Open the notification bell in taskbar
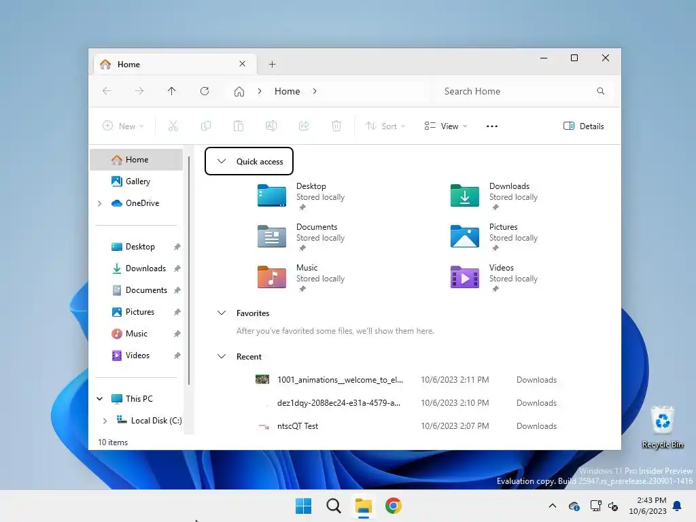Screen dimensions: 696x522 (678, 506)
